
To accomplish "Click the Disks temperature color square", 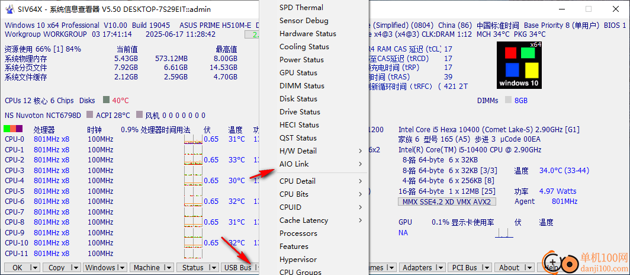I will point(106,100).
